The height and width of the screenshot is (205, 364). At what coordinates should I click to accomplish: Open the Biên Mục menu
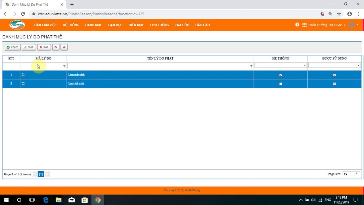[136, 25]
